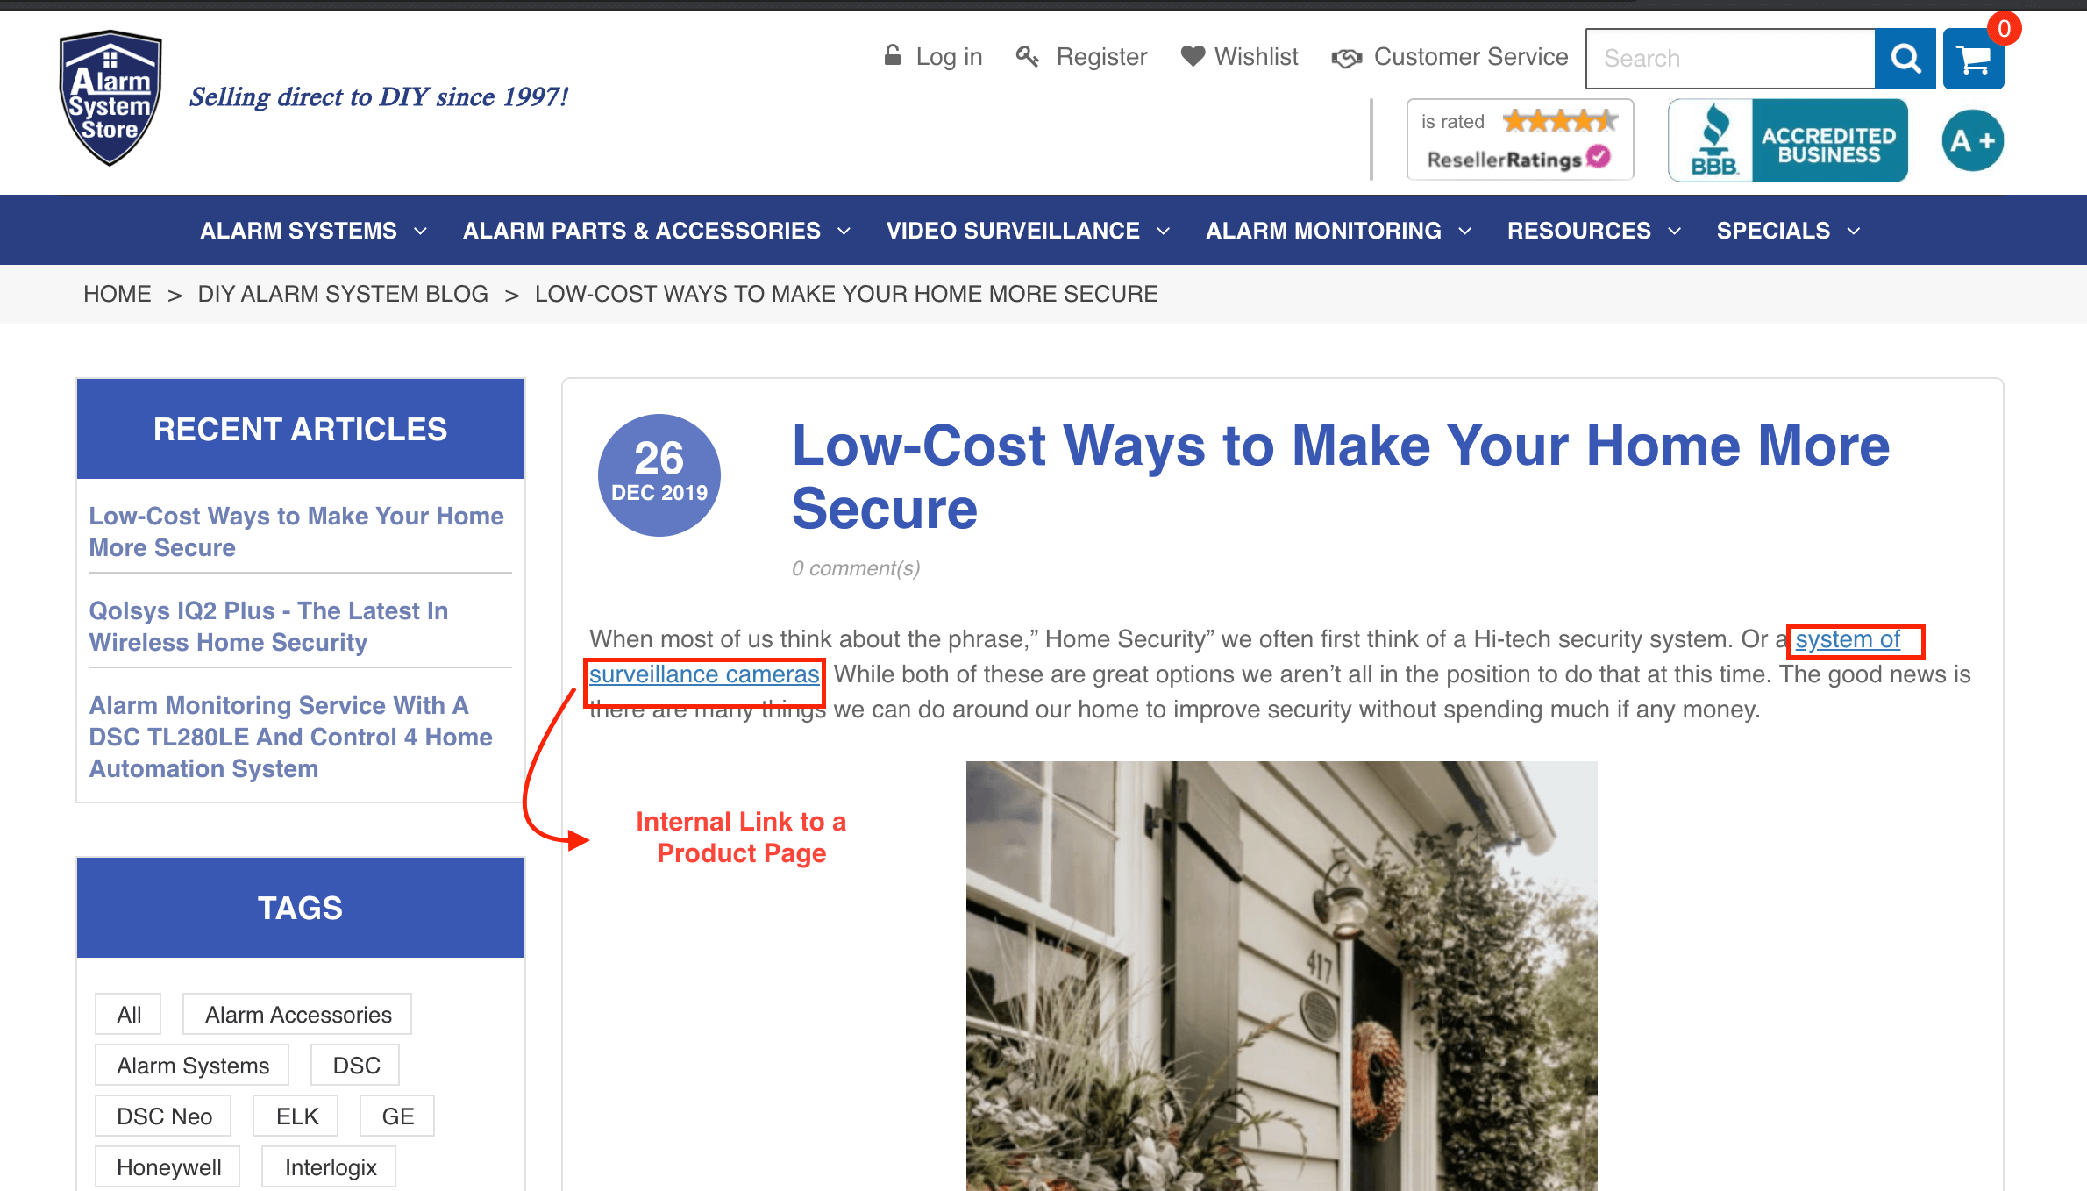Click the BBB Accredited Business icon

1796,139
